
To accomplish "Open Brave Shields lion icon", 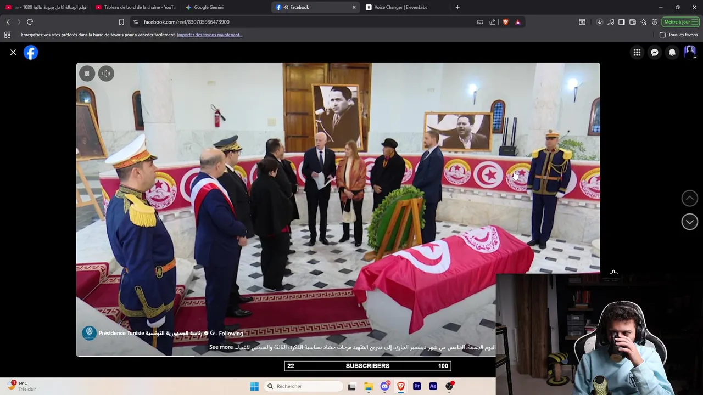I will click(505, 22).
